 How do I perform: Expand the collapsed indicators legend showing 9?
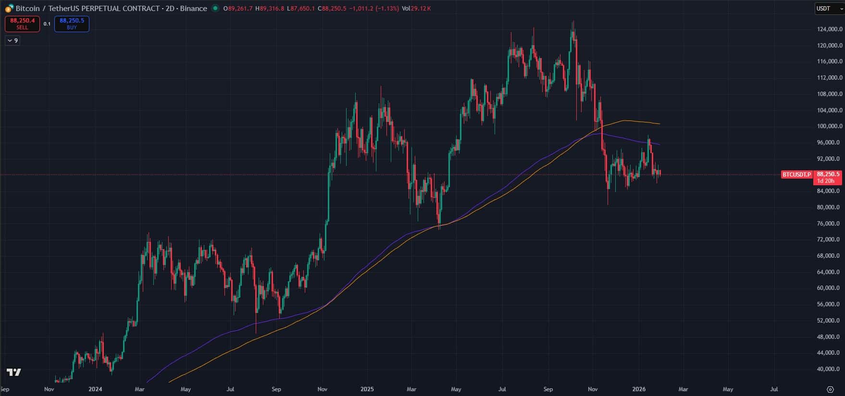[x=12, y=41]
